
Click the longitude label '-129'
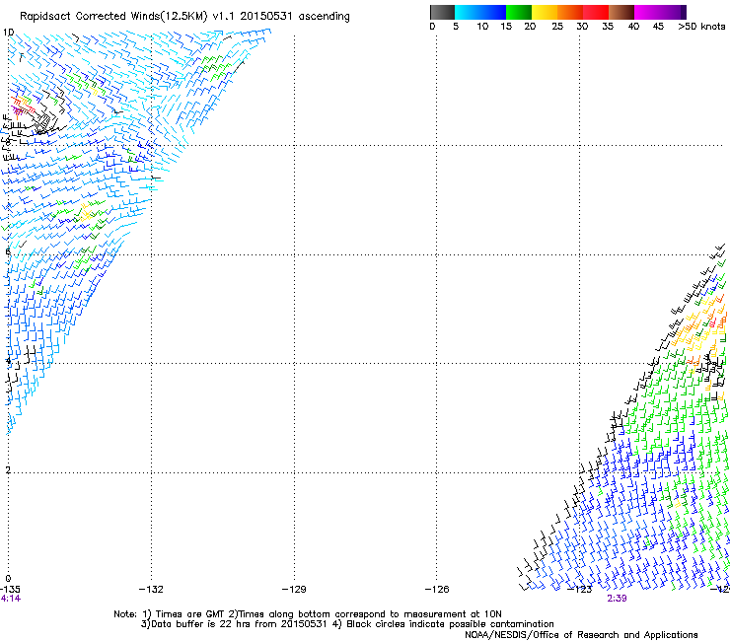294,590
